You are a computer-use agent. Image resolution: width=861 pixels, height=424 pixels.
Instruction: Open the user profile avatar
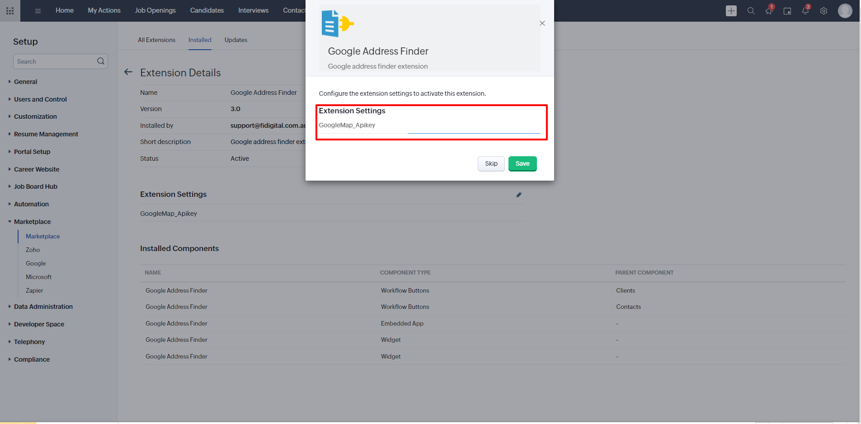[x=845, y=11]
